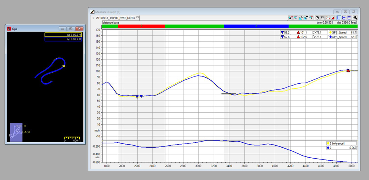The width and height of the screenshot is (369, 180).
Task: Maximize the Measures Graph window
Action: [345, 11]
